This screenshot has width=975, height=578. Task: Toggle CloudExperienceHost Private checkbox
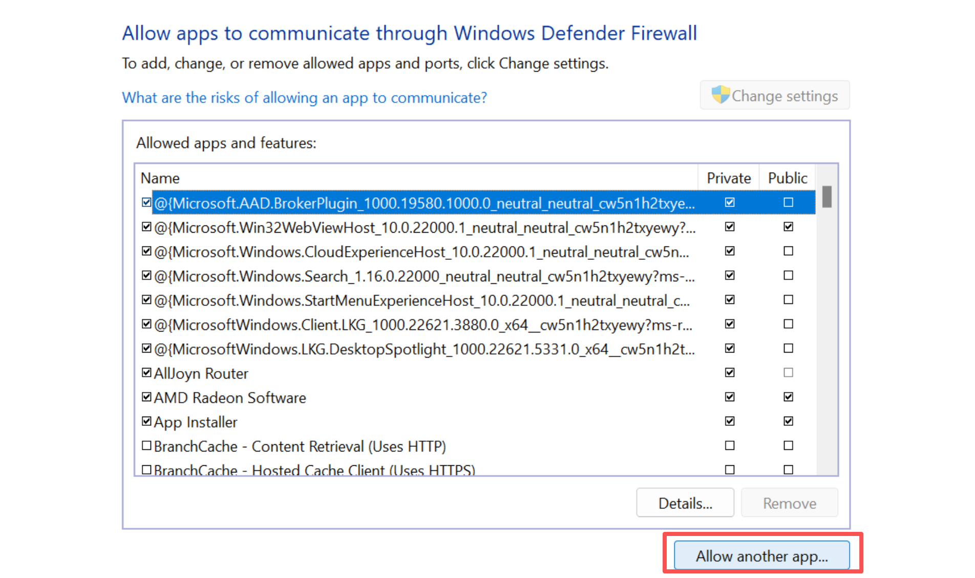tap(730, 251)
